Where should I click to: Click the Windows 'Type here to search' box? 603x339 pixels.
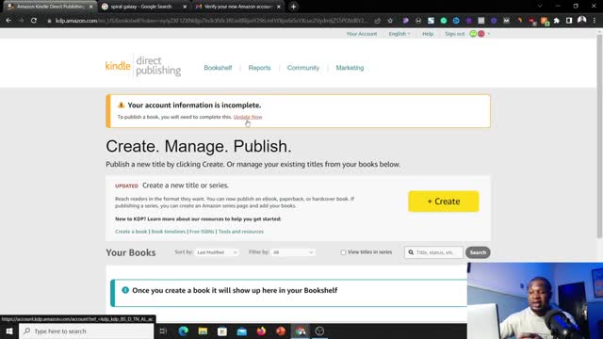86,331
